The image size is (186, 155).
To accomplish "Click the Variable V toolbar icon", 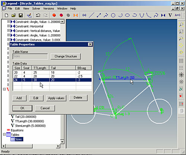I will [x=170, y=15].
